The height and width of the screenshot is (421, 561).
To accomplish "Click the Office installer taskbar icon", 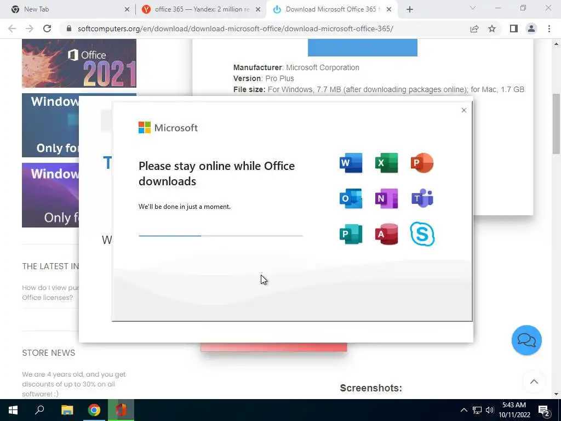I will pos(121,410).
